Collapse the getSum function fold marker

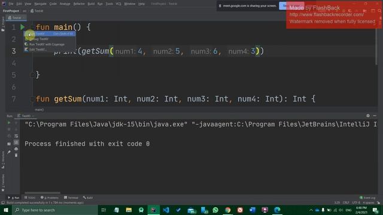tap(32, 99)
